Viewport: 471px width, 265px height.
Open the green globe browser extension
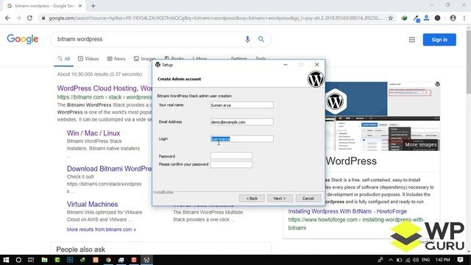(x=404, y=18)
